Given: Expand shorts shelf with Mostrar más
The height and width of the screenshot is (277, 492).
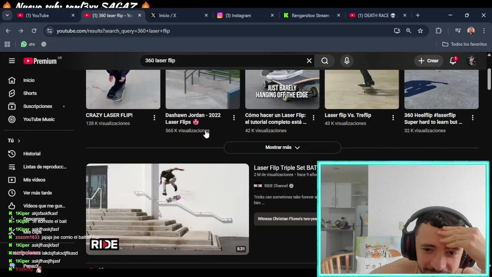Looking at the screenshot, I should pyautogui.click(x=283, y=147).
